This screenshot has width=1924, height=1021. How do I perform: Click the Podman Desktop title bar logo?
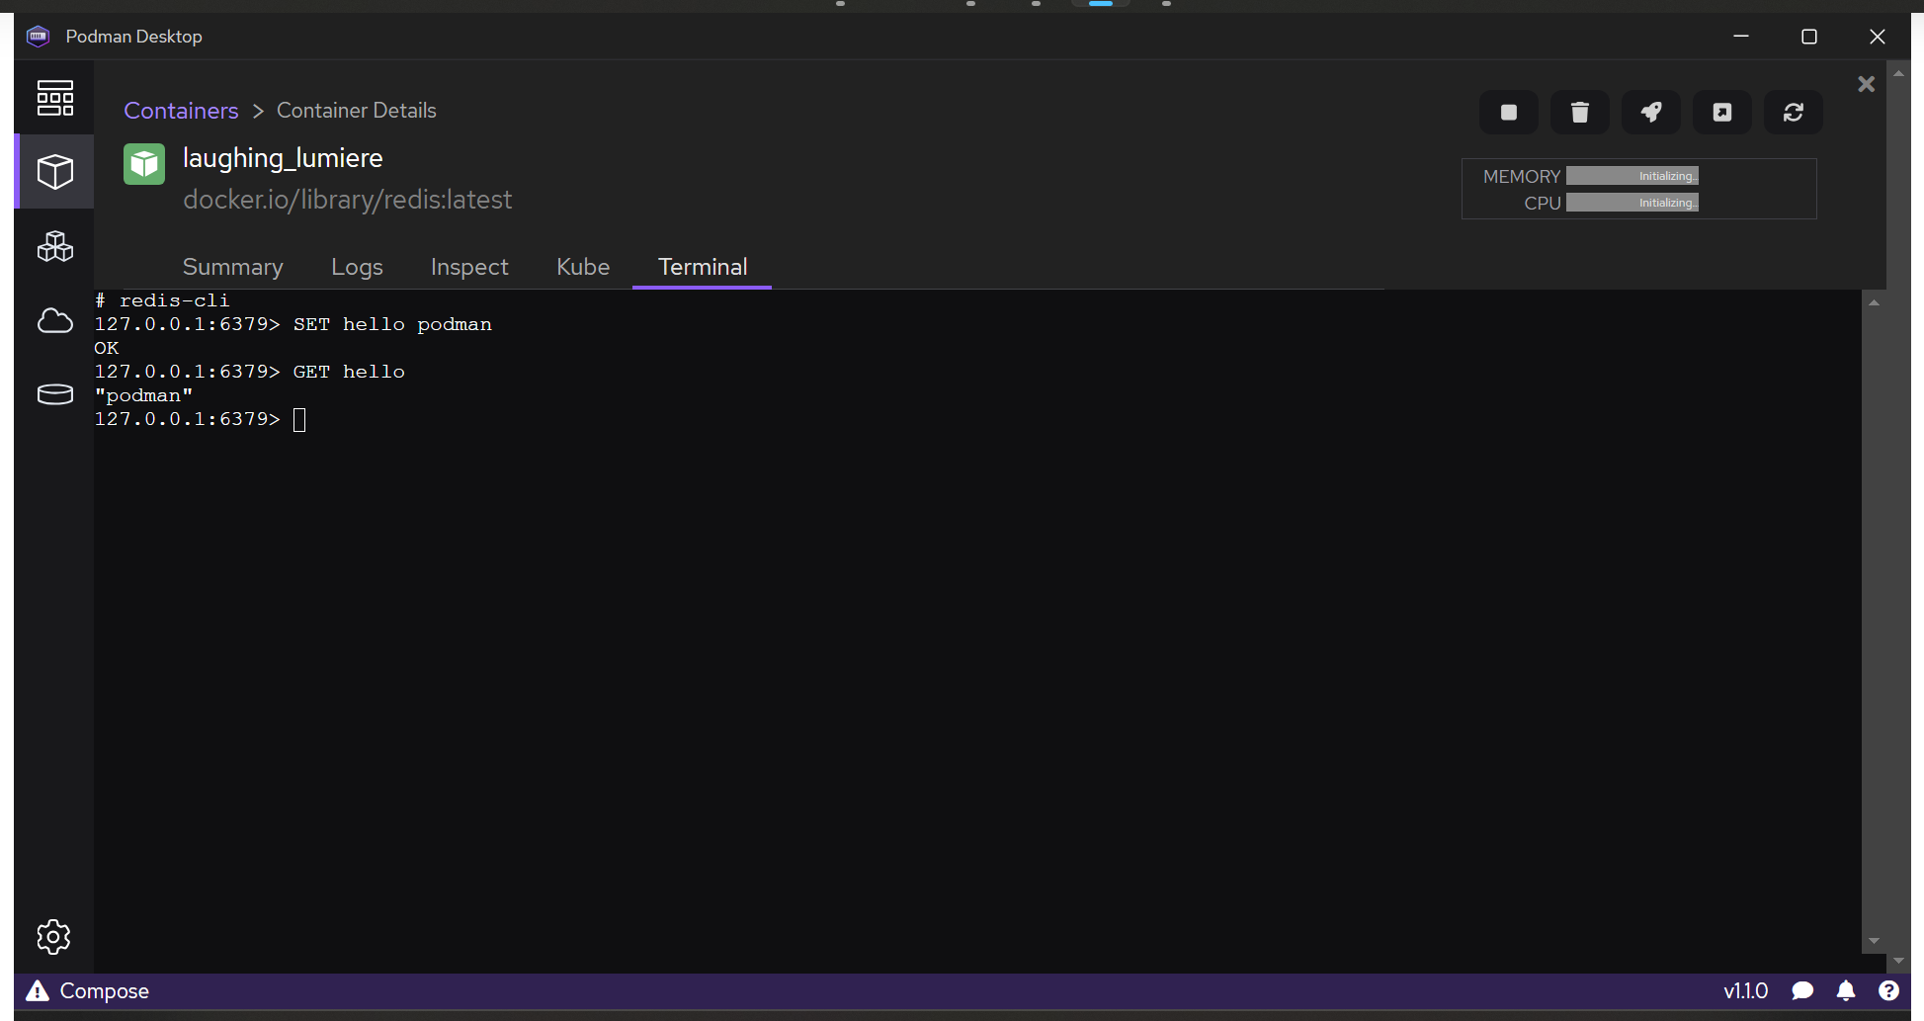38,37
